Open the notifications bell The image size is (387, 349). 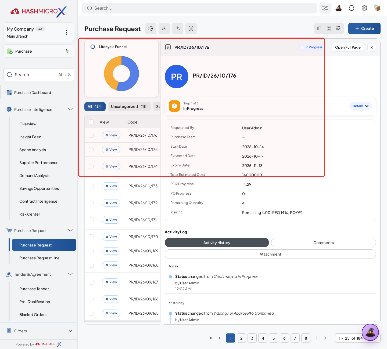point(352,8)
